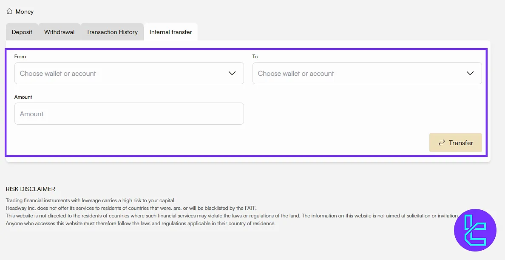Open the Withdrawal tab
This screenshot has width=505, height=260.
(x=60, y=32)
